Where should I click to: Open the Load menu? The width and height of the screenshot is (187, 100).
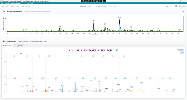[x=2, y=3]
